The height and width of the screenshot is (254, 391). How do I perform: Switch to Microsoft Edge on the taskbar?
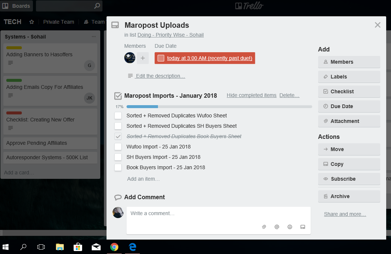[132, 247]
